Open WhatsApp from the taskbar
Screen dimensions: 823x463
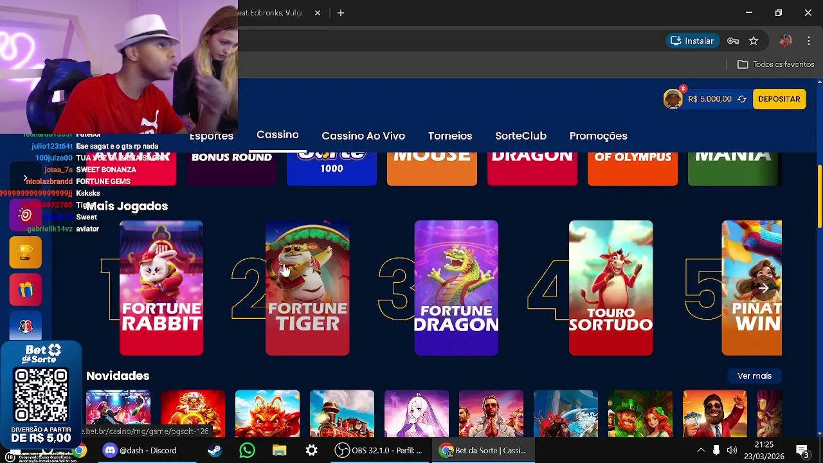pyautogui.click(x=247, y=450)
